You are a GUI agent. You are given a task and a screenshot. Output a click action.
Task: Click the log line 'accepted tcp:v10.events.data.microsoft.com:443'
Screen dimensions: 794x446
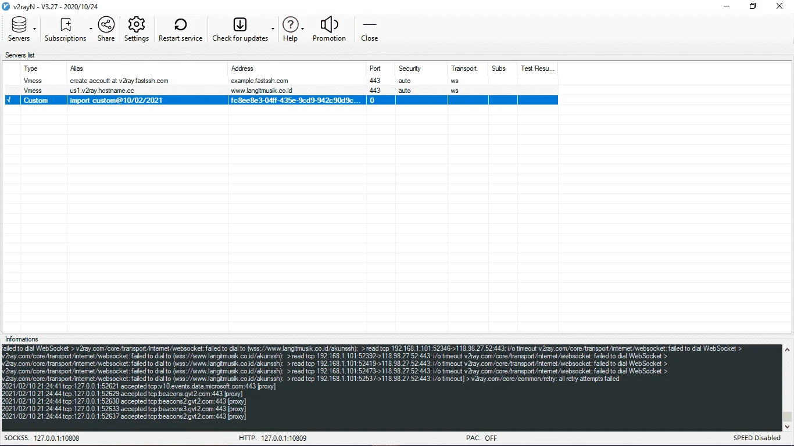point(139,386)
